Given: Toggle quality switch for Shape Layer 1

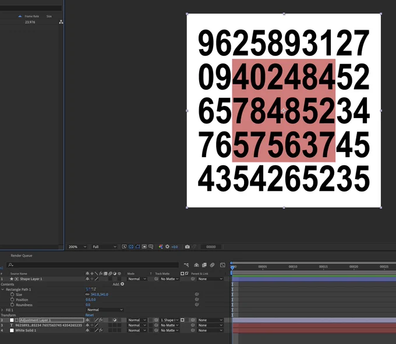Looking at the screenshot, I should tap(97, 279).
